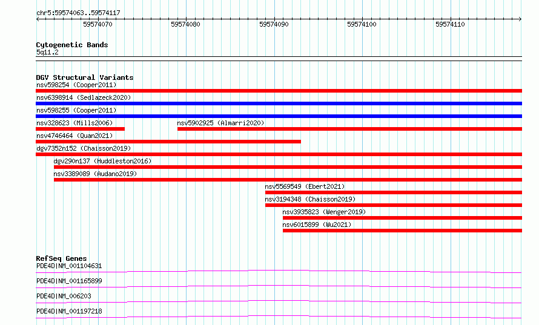This screenshot has width=539, height=325.
Task: Click the red bar under nsv3194348
Action: tap(394, 205)
